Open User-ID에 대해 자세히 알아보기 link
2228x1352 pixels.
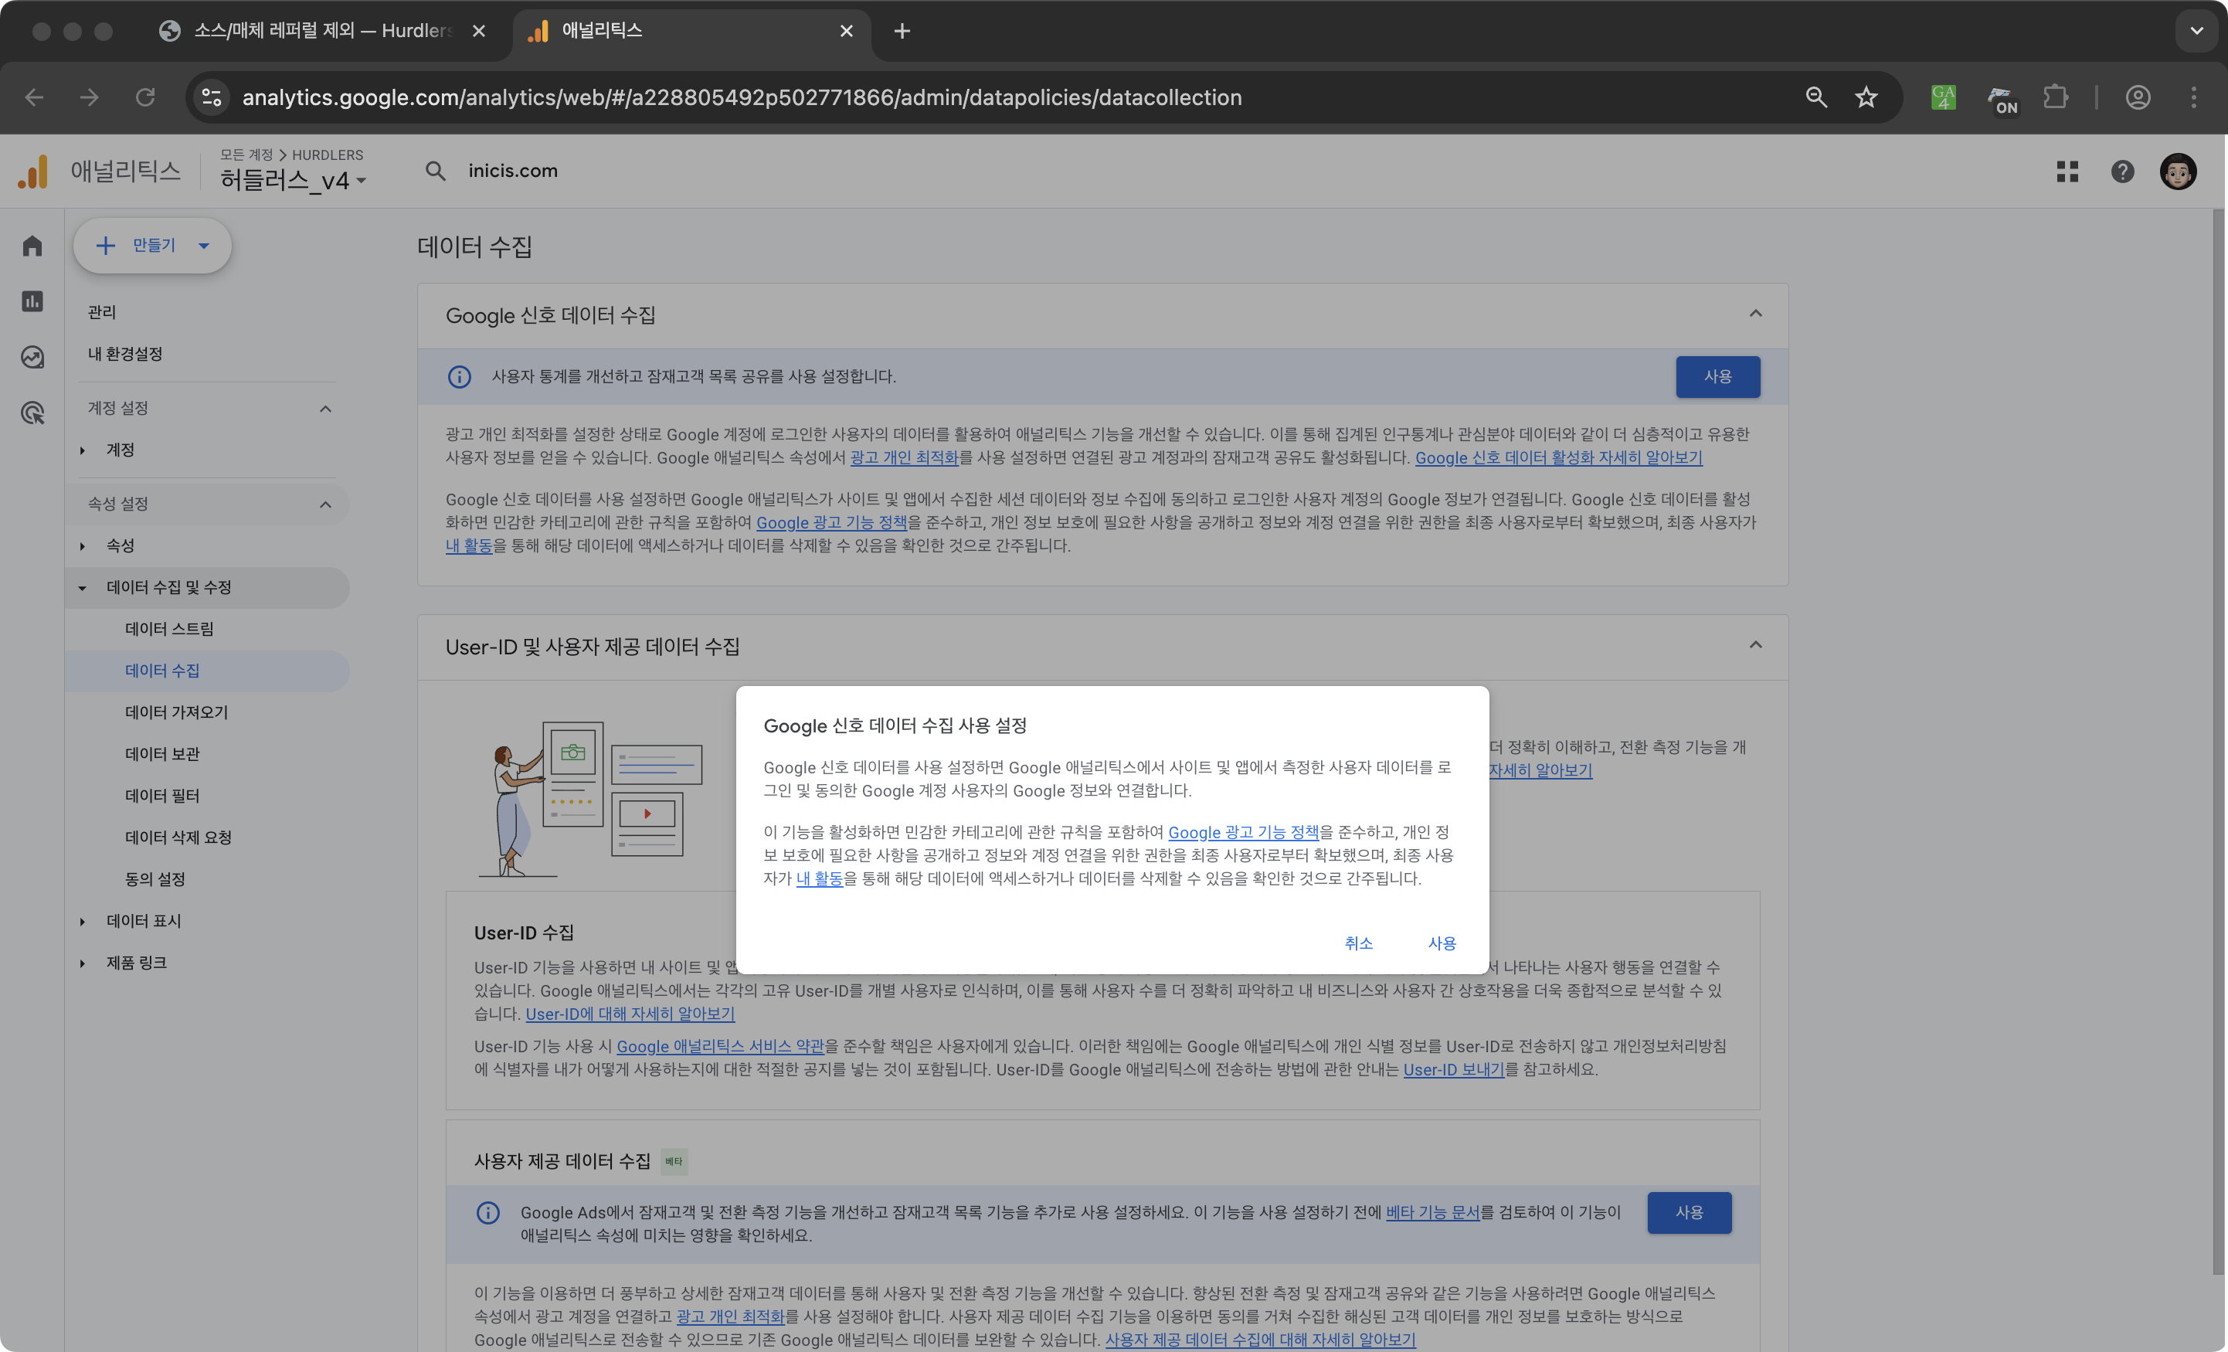(x=630, y=1014)
